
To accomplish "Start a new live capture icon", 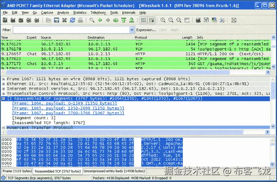I will click(x=21, y=20).
